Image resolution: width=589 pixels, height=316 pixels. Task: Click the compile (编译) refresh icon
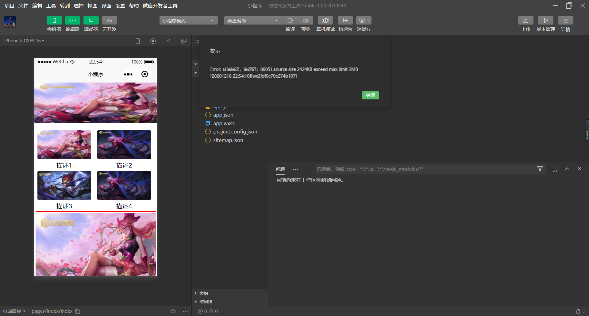click(290, 21)
